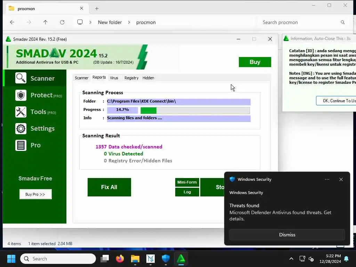Open the notification bell in system tray

(347, 259)
